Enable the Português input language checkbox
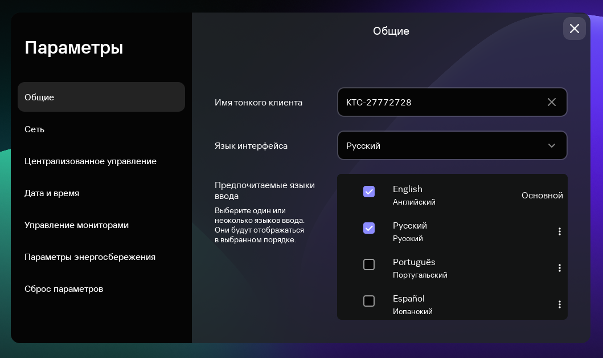603x358 pixels. [369, 265]
